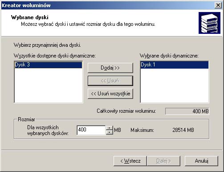Click << Usuń wszystkie to clear selection
Screen dimensions: 224x172
pyautogui.click(x=110, y=94)
